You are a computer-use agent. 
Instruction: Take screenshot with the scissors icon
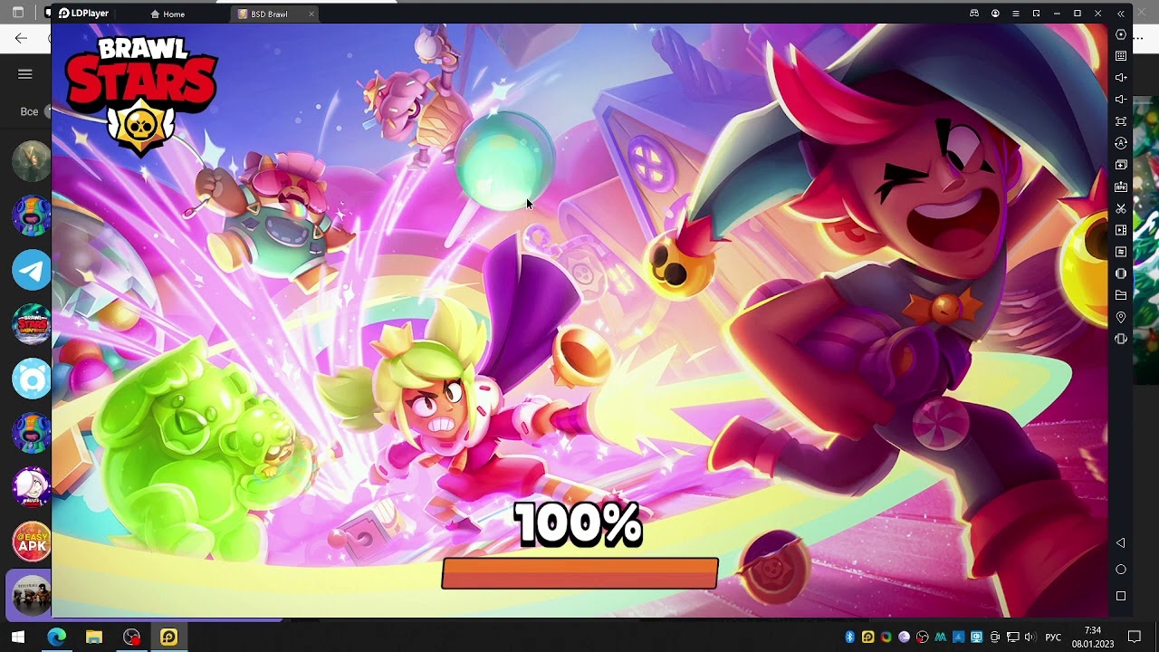tap(1121, 208)
